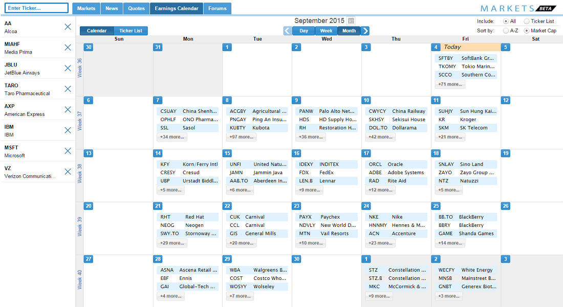Screen dimensions: 563x307
Task: Open ACN Accenture earnings entry
Action: pyautogui.click(x=396, y=233)
